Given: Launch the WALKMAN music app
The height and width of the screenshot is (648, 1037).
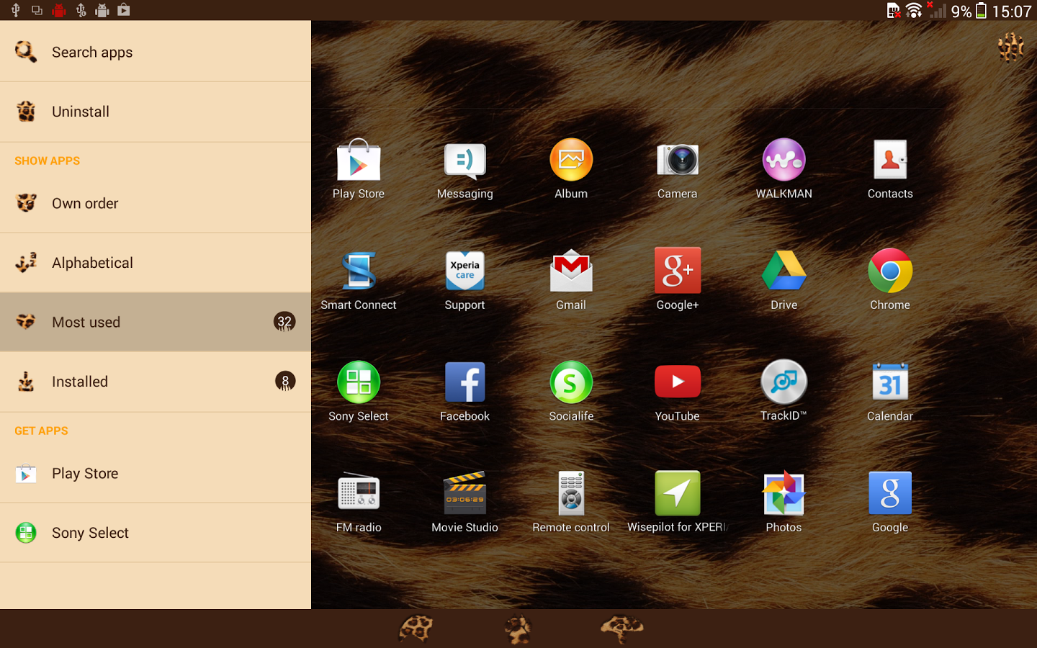Looking at the screenshot, I should [784, 169].
